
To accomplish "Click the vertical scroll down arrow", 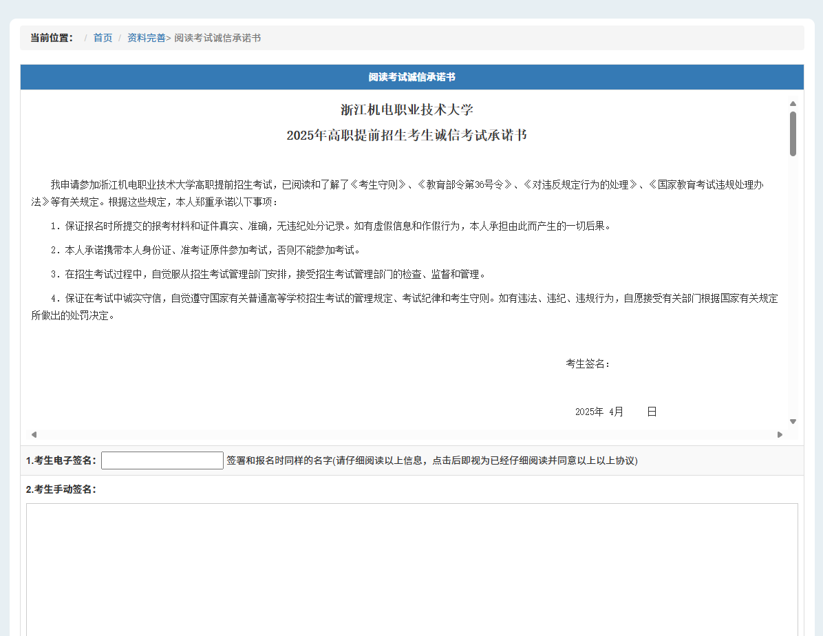I will pyautogui.click(x=793, y=421).
